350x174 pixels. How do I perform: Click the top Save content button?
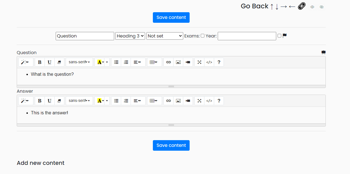tap(171, 17)
